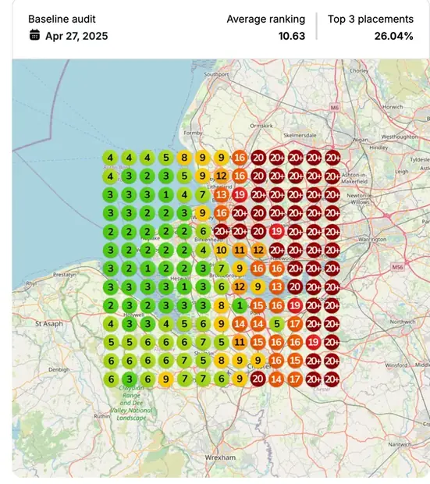Screen dimensions: 430x484
Task: Select the green 5 marker between 14 and 17
Action: (276, 324)
